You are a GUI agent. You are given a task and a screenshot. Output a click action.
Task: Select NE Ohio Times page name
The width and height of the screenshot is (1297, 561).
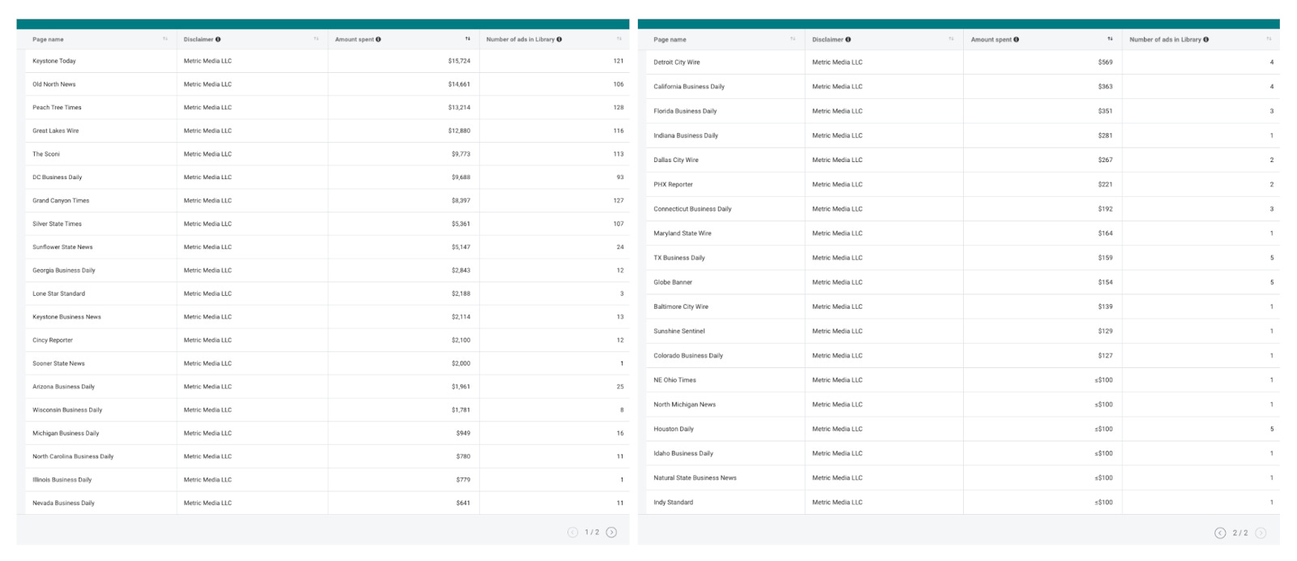674,379
